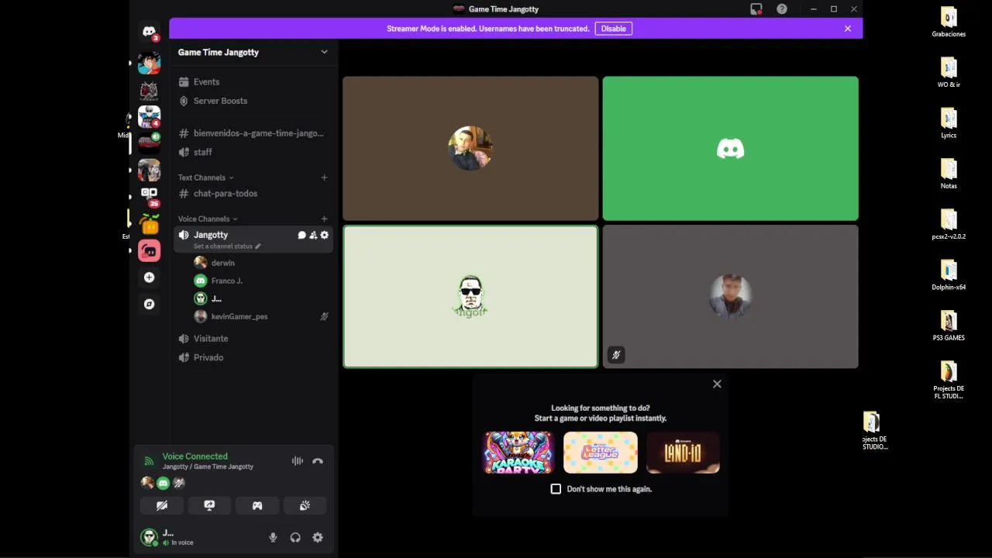Toggle camera on in voice panel

click(162, 505)
